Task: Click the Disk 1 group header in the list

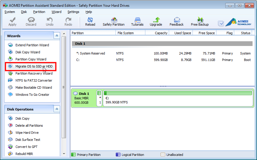Action: pos(162,44)
